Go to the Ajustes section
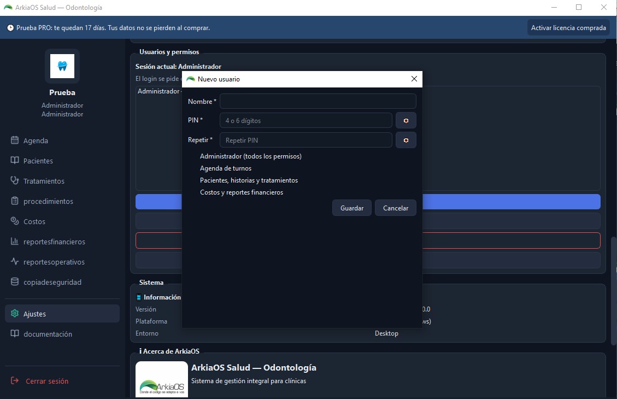This screenshot has width=617, height=399. point(62,314)
